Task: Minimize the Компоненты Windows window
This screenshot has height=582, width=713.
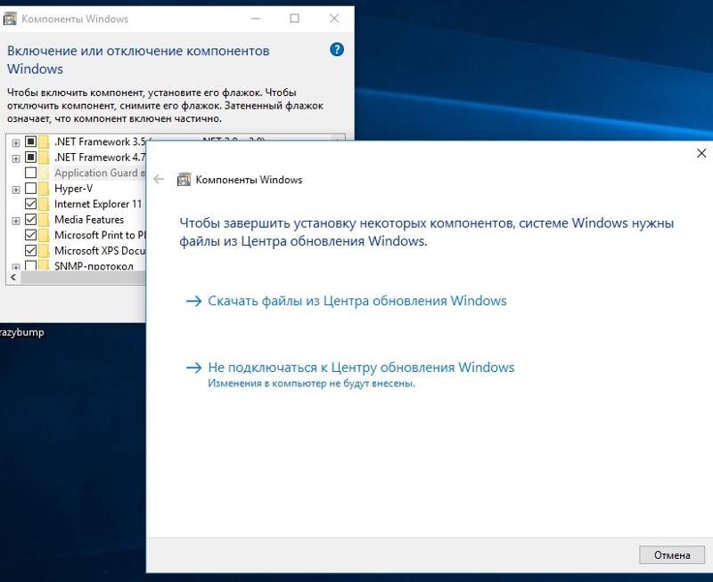Action: click(x=256, y=18)
